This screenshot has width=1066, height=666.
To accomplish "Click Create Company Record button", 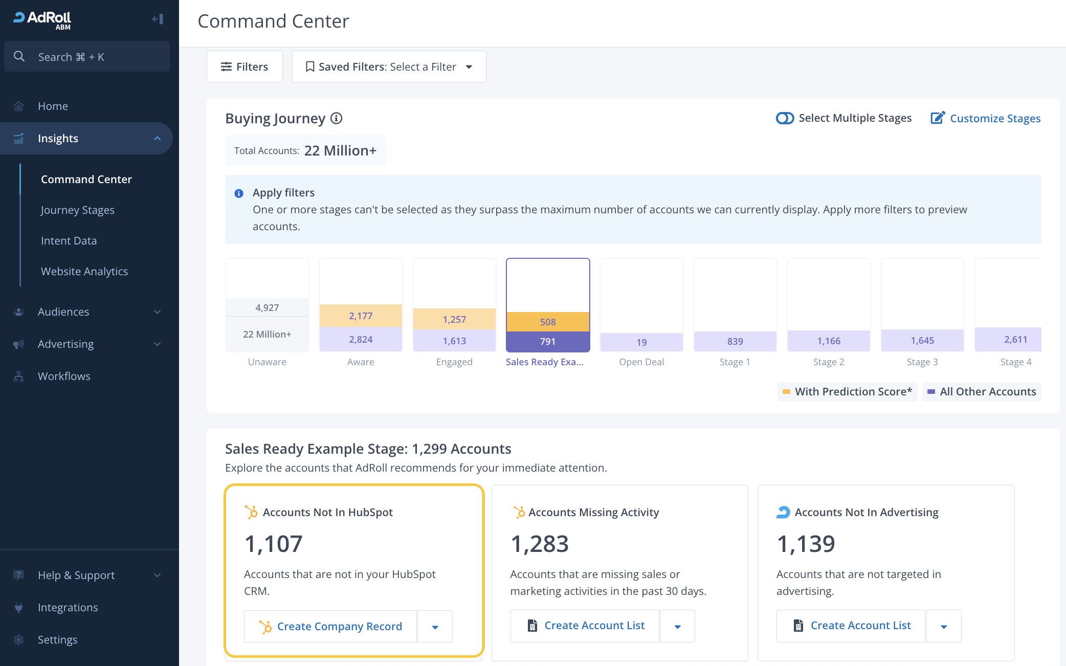I will pos(330,627).
